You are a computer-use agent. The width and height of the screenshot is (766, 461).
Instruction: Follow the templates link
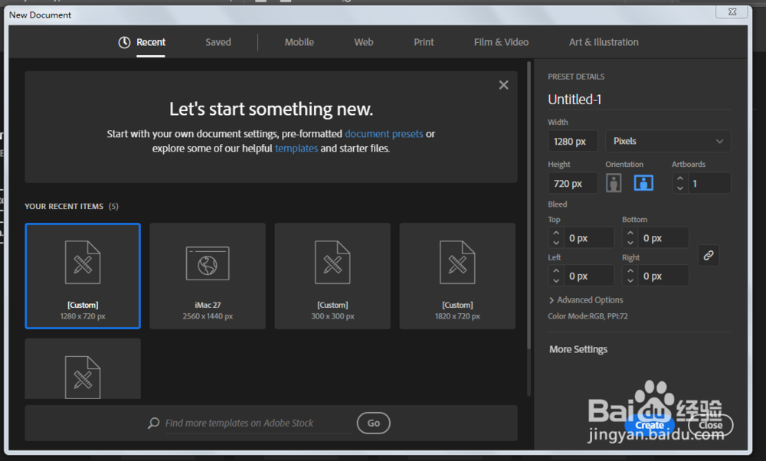click(x=296, y=148)
